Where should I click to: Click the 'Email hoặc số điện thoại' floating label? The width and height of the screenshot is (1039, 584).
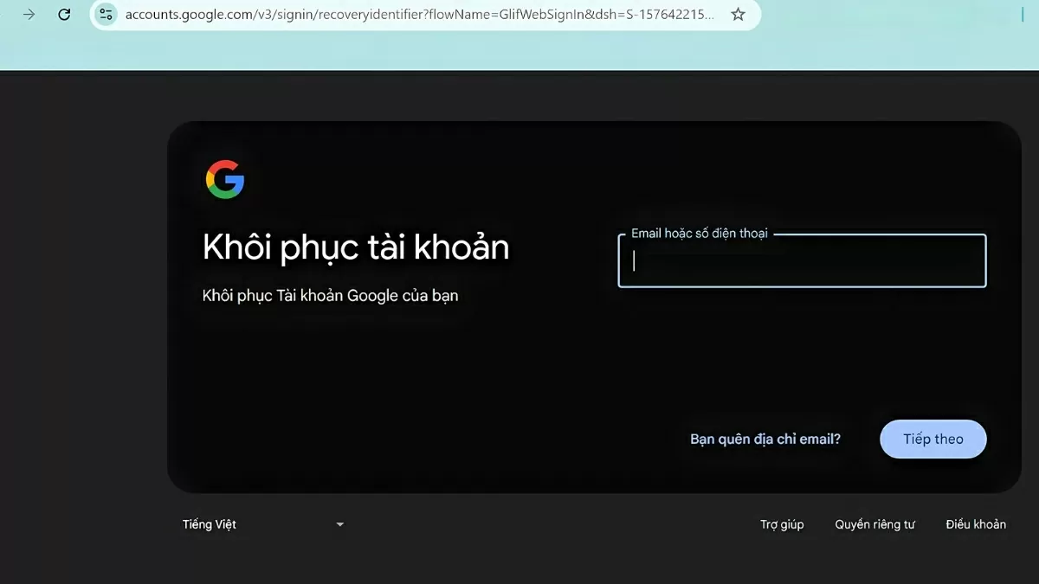(x=699, y=234)
